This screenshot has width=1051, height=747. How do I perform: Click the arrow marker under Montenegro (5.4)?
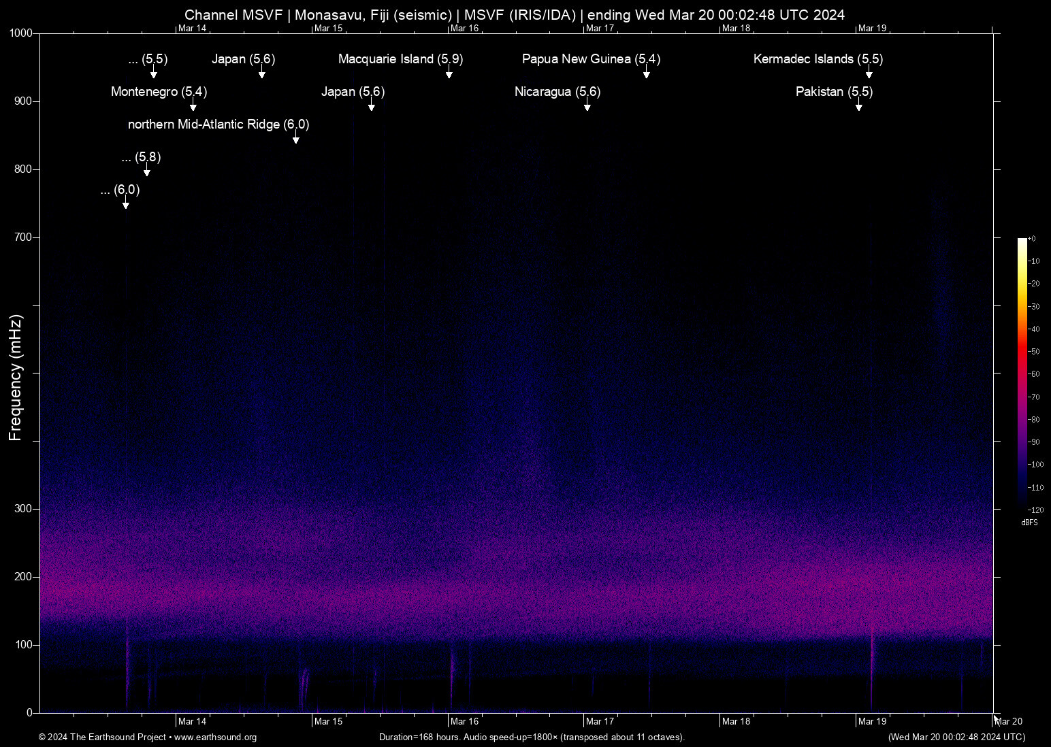[193, 106]
